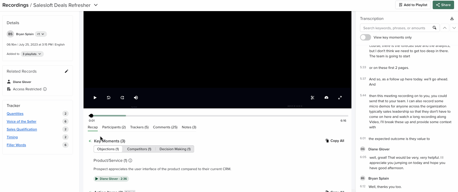The height and width of the screenshot is (192, 458).
Task: Click the Share button
Action: pos(443,5)
